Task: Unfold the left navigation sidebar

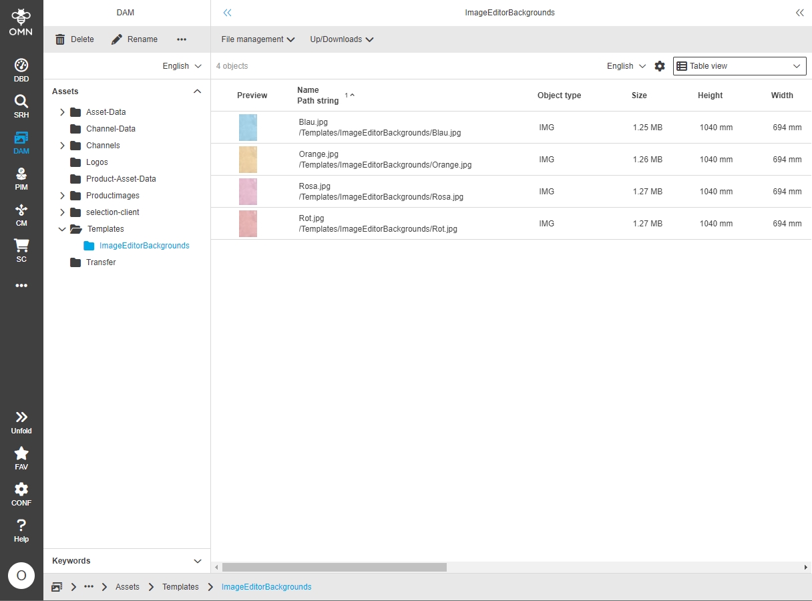Action: [21, 421]
